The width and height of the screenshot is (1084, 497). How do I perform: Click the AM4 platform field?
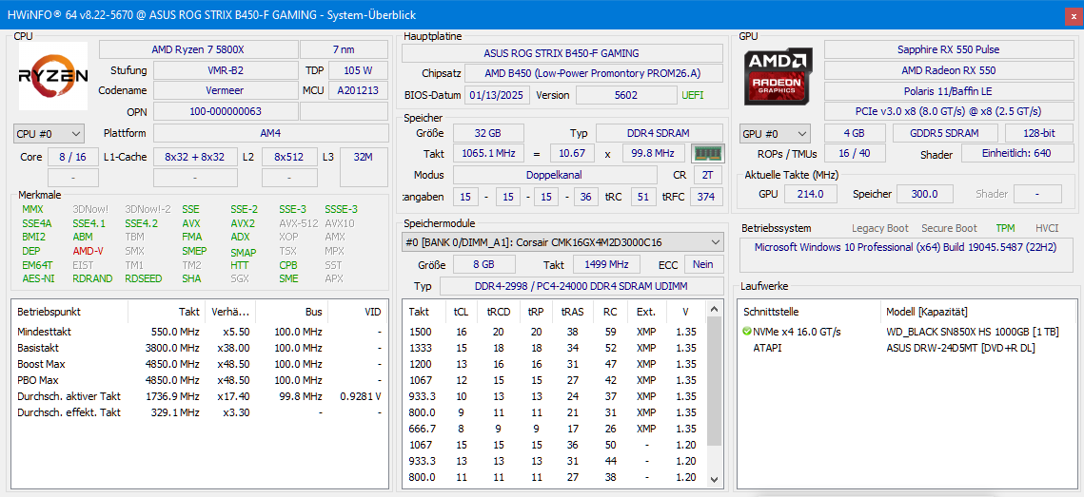tap(270, 133)
